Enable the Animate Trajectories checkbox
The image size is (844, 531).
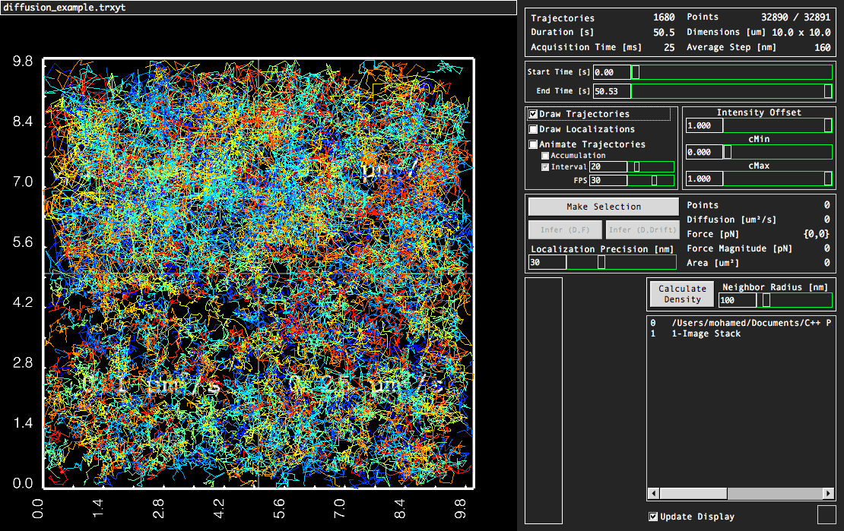(534, 144)
